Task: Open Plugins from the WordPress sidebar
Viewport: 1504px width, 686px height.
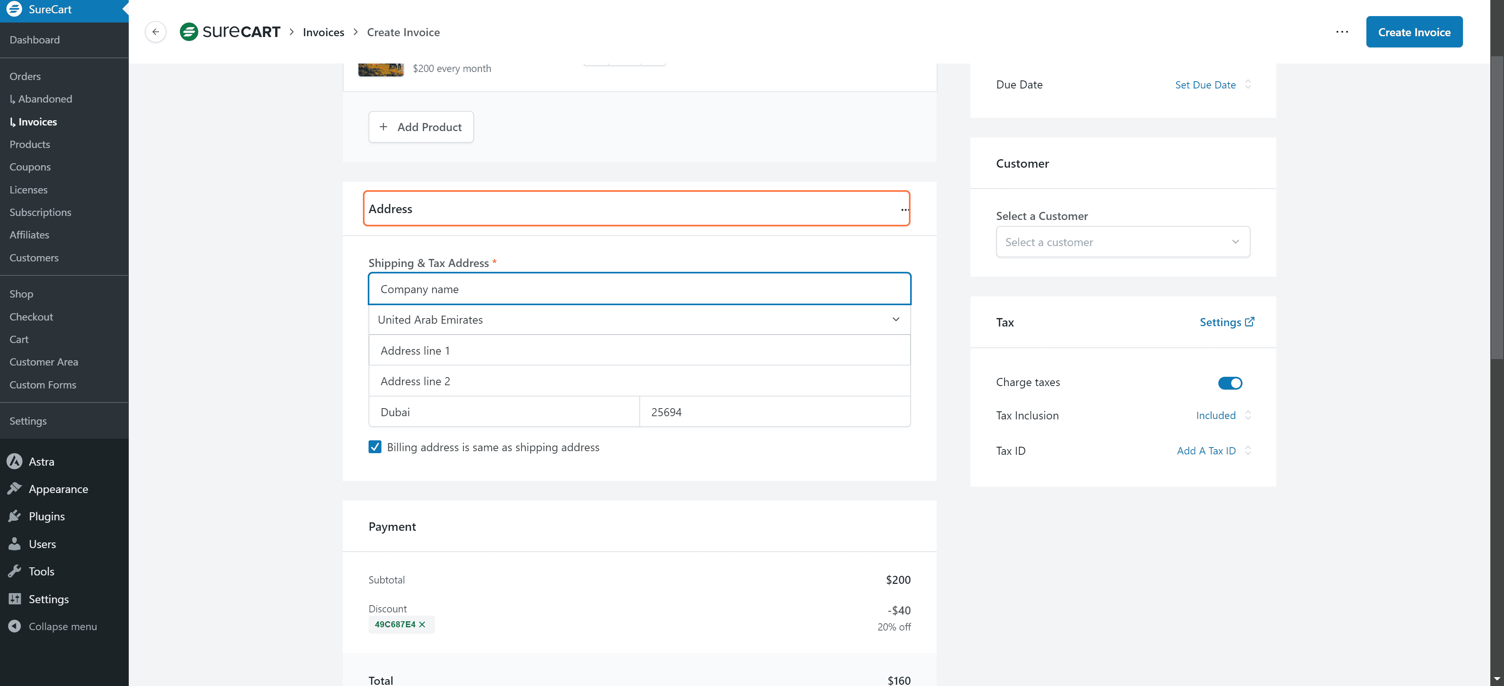Action: point(47,516)
